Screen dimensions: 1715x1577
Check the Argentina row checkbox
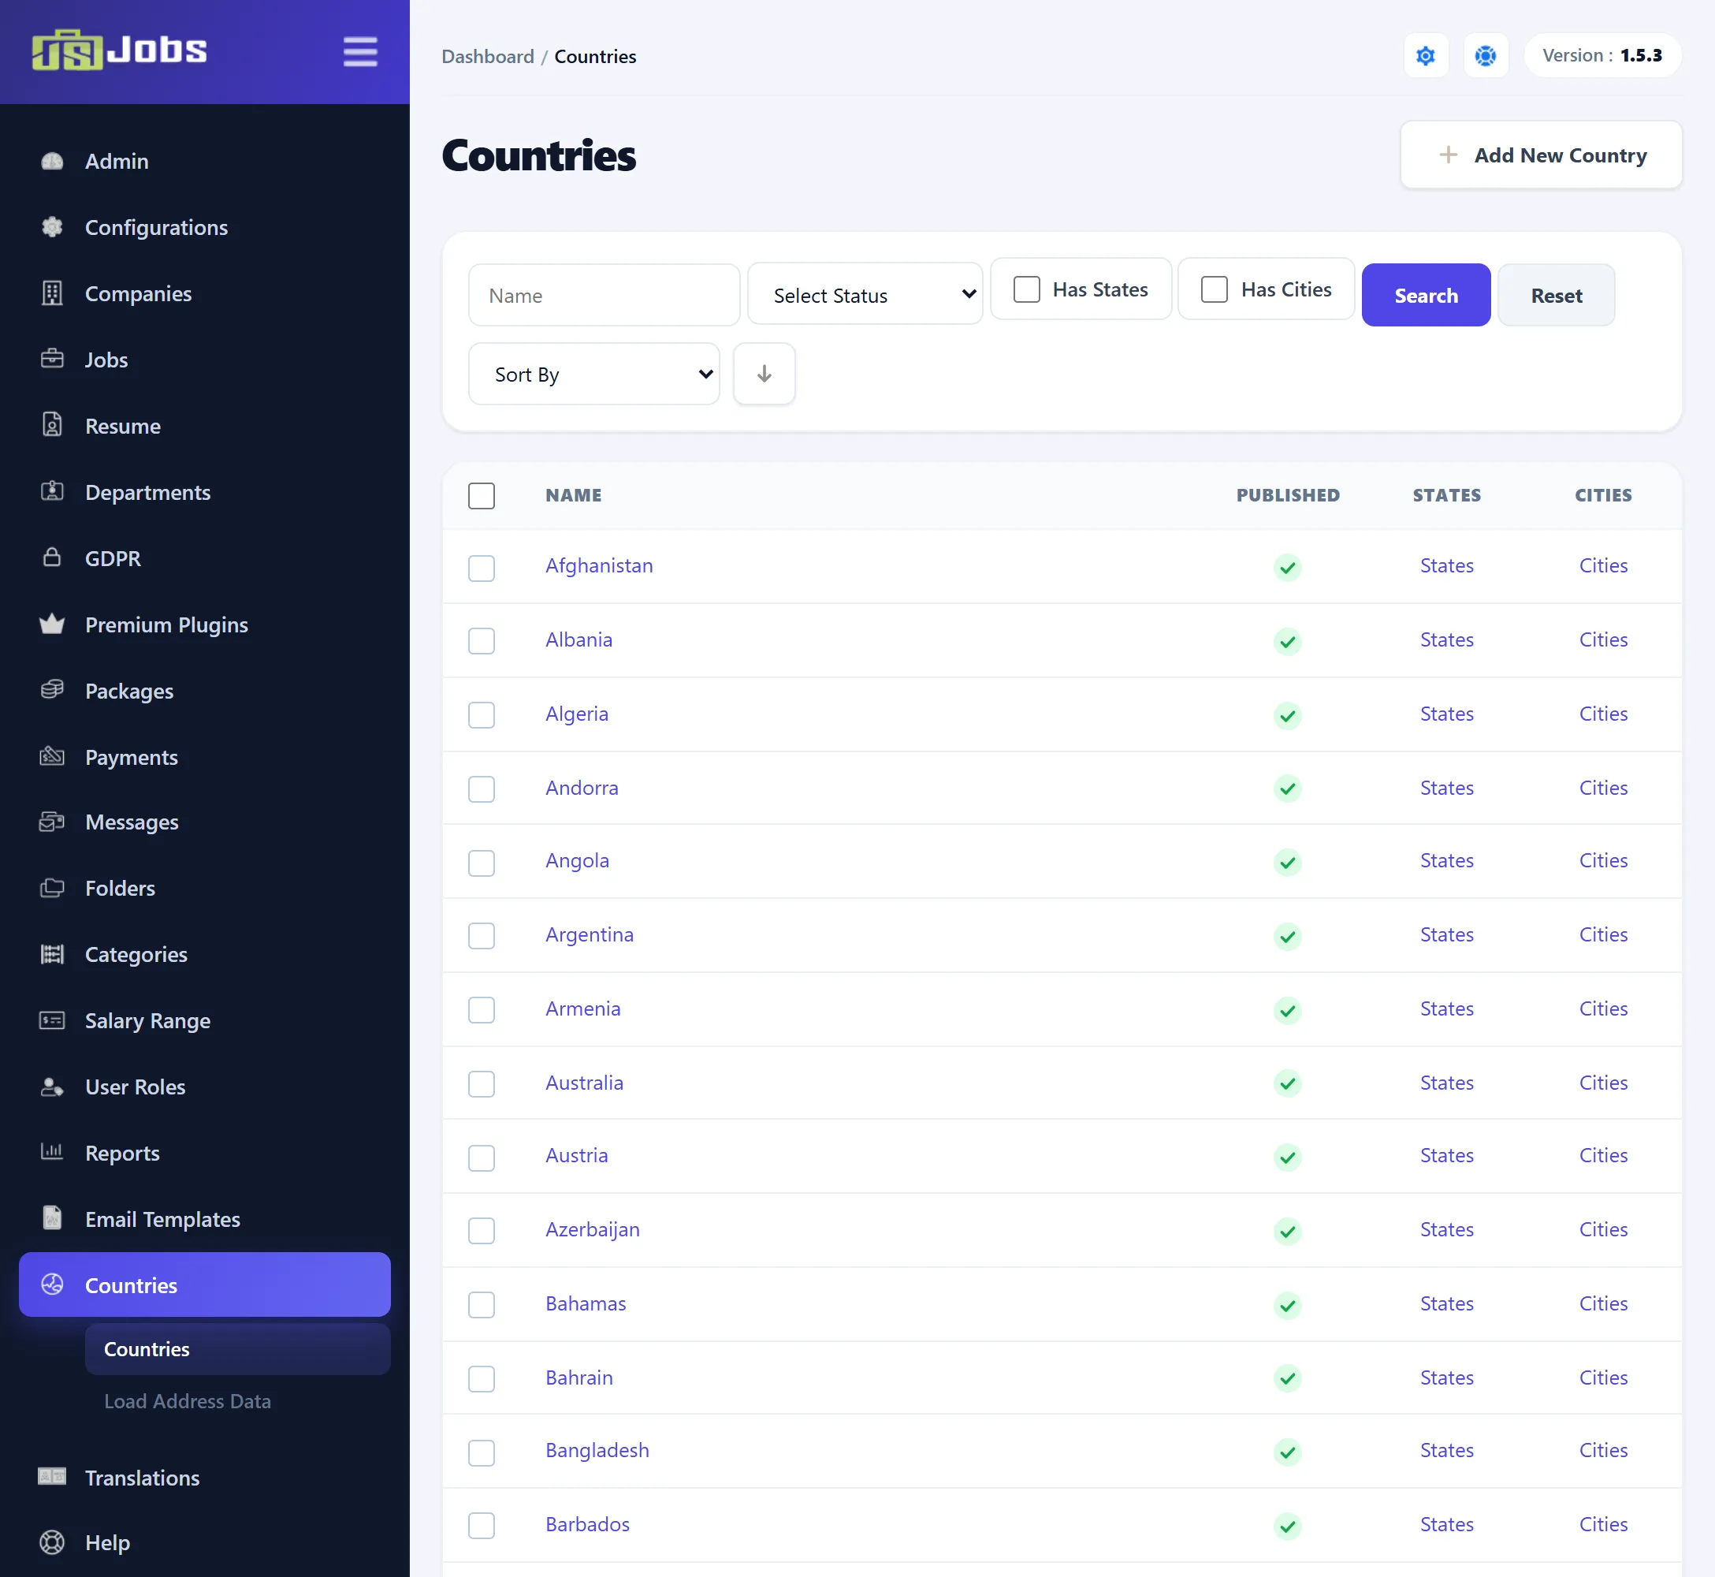click(482, 936)
